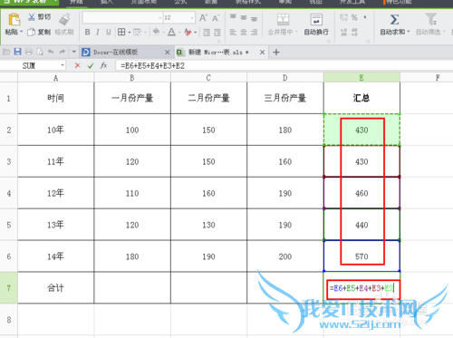Increase decimal places
Image resolution: width=453 pixels, height=338 pixels.
pos(343,32)
